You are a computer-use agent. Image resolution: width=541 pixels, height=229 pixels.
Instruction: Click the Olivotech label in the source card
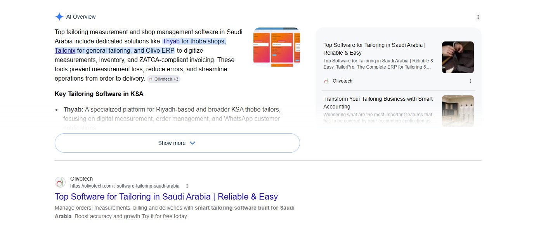343,81
